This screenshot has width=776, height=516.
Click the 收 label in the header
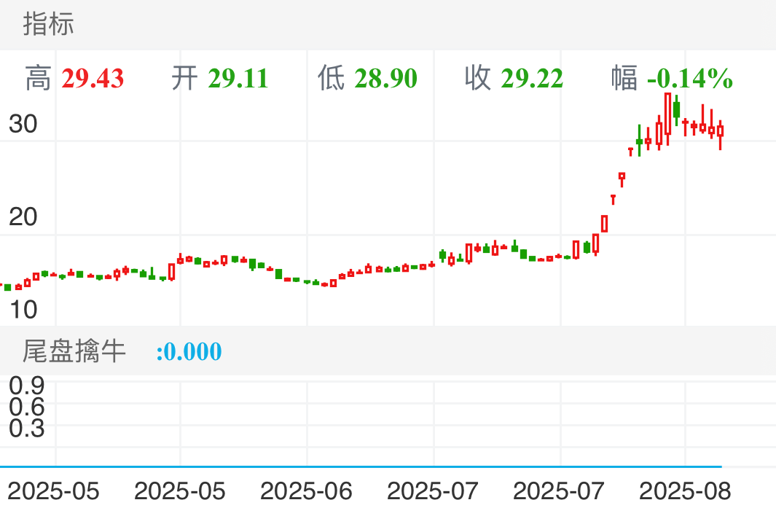(x=477, y=79)
